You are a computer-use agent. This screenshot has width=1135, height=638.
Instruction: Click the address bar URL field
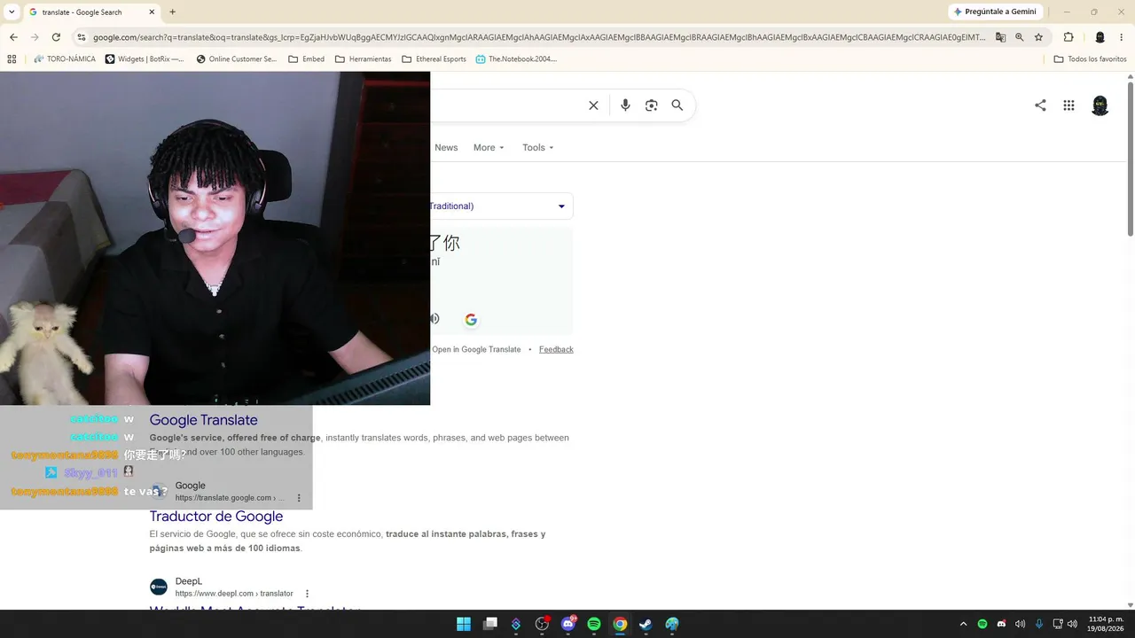pyautogui.click(x=539, y=37)
